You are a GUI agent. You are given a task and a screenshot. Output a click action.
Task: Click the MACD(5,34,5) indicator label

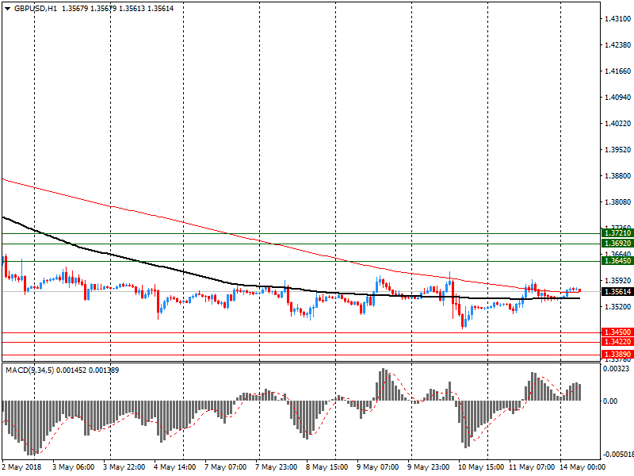tap(29, 370)
